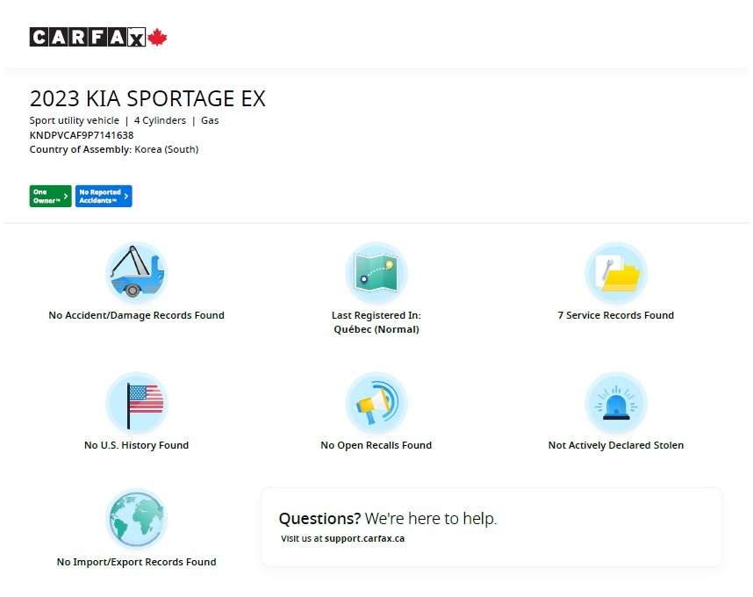Screen dimensions: 753x597
Task: Open No U.S. History Found
Action: [136, 445]
